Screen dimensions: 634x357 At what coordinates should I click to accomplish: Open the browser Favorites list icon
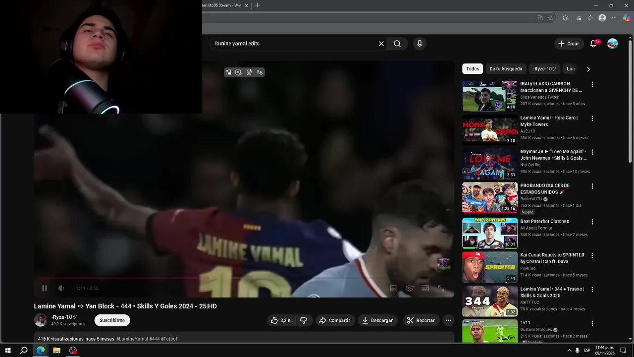click(x=590, y=18)
